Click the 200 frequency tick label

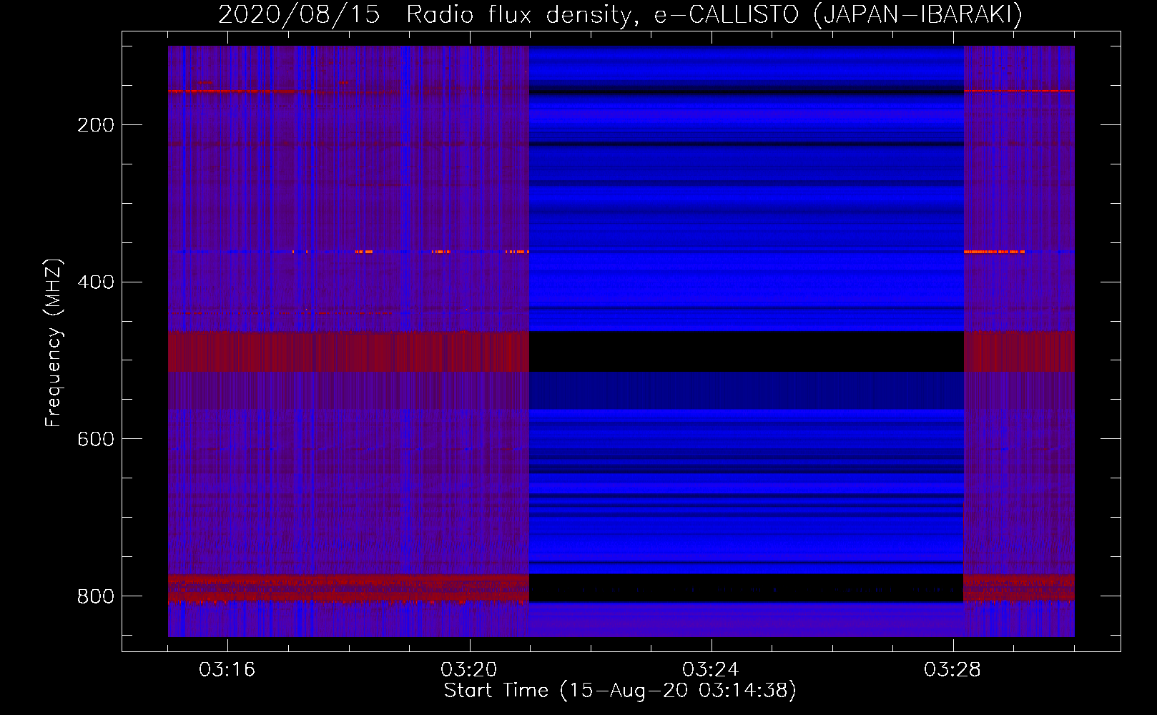[96, 125]
